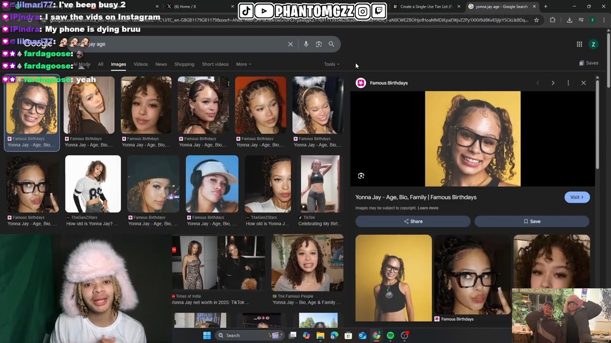Open Microsoft Edge from taskbar

click(334, 335)
